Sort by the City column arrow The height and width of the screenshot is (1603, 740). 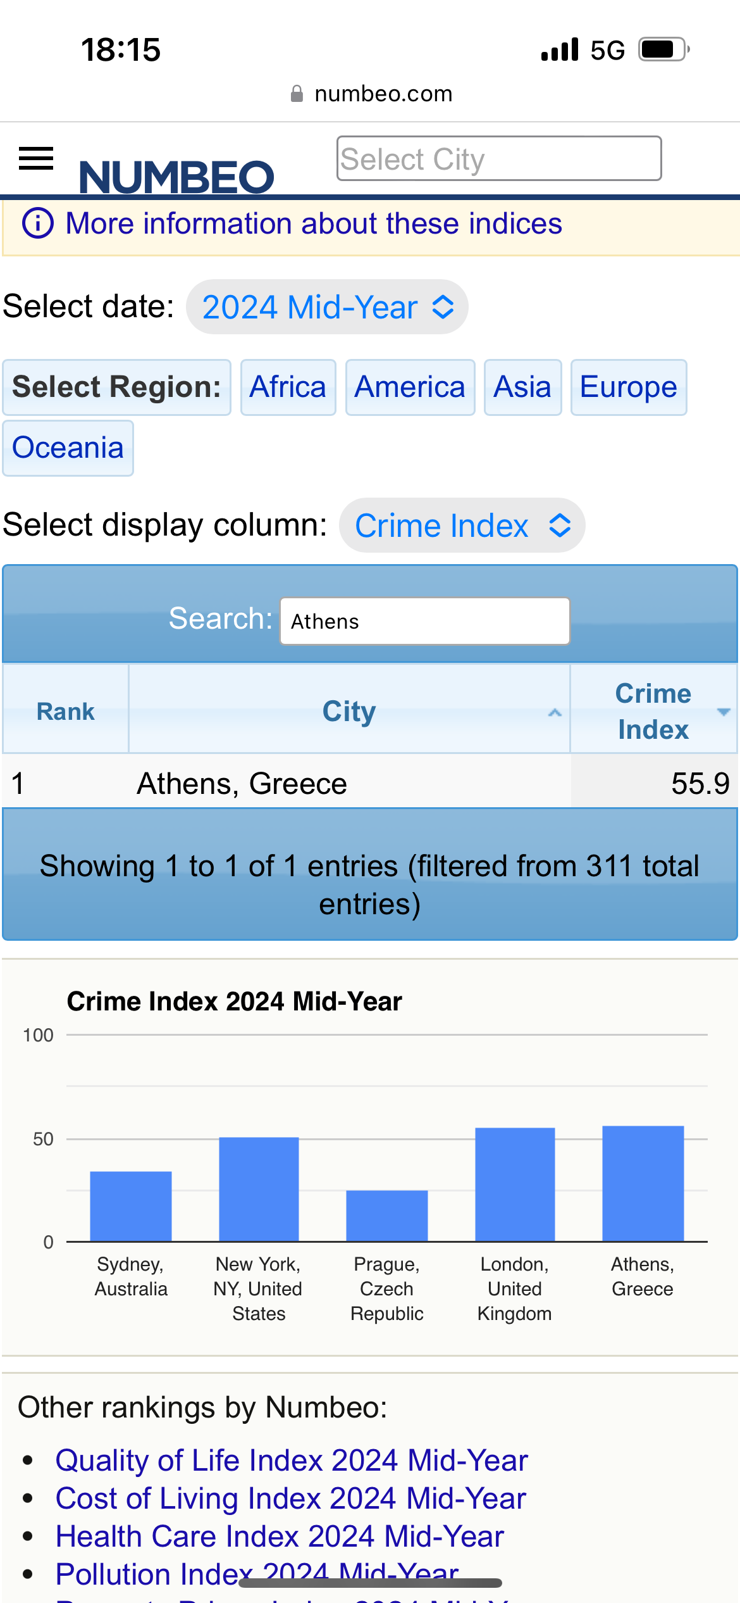coord(555,712)
